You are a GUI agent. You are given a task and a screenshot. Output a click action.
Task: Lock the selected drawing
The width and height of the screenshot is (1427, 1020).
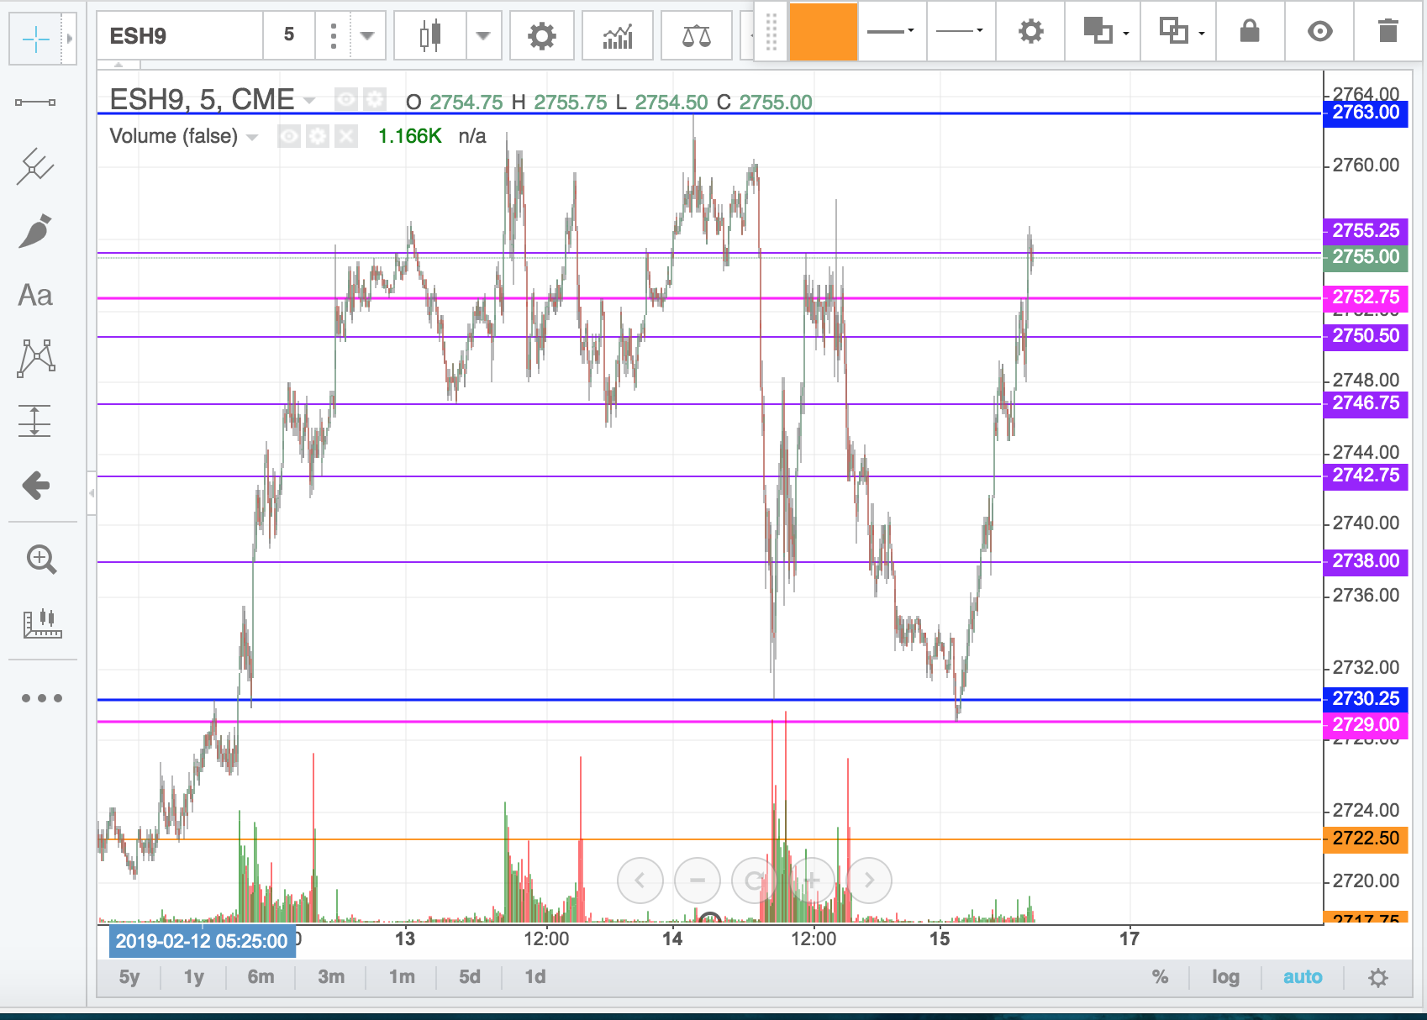tap(1250, 31)
